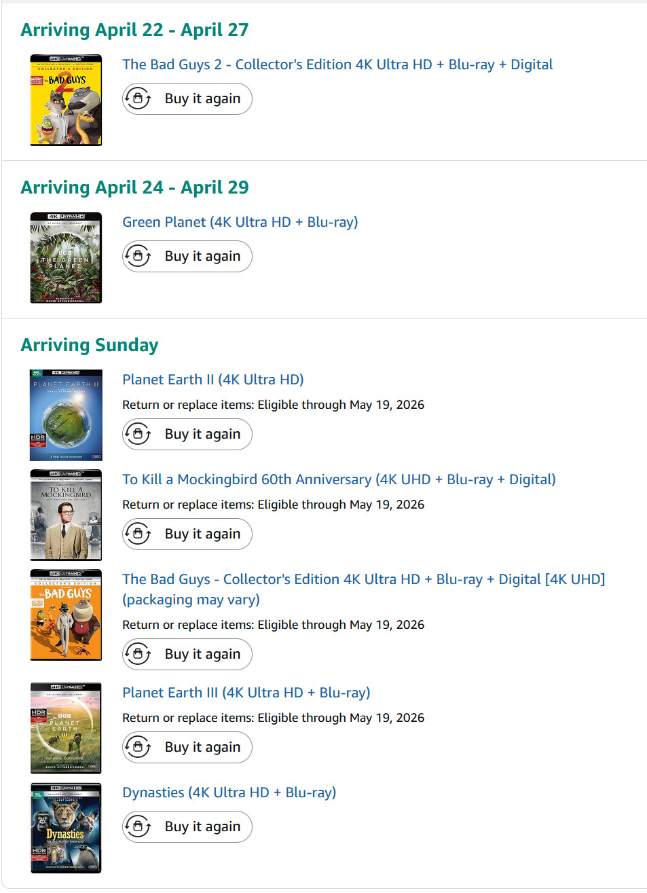Open Planet Earth II (4K Ultra HD) link
The width and height of the screenshot is (647, 893).
point(212,380)
